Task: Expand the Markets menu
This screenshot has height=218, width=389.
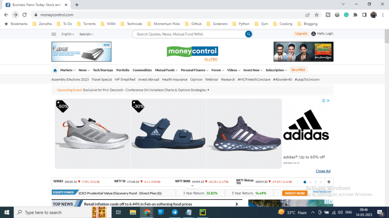Action: click(68, 70)
